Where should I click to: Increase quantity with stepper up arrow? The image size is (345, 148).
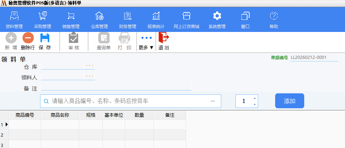point(255,98)
